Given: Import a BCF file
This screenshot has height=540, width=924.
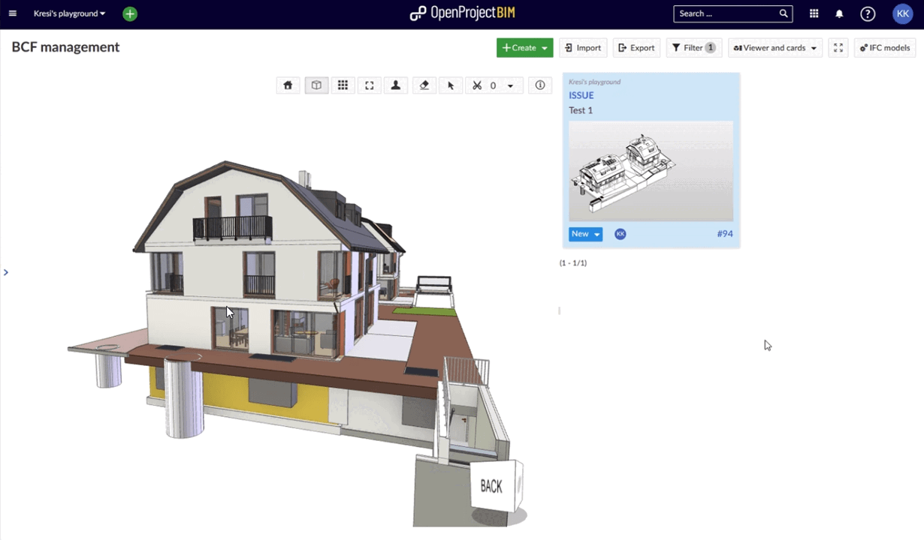Looking at the screenshot, I should tap(582, 47).
